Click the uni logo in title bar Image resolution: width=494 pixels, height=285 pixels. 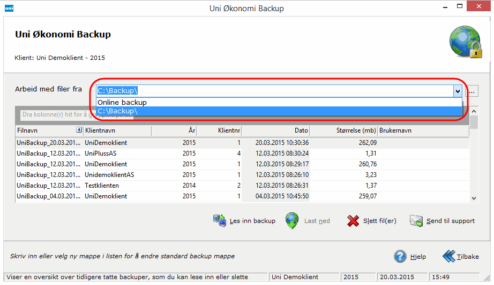pyautogui.click(x=9, y=8)
